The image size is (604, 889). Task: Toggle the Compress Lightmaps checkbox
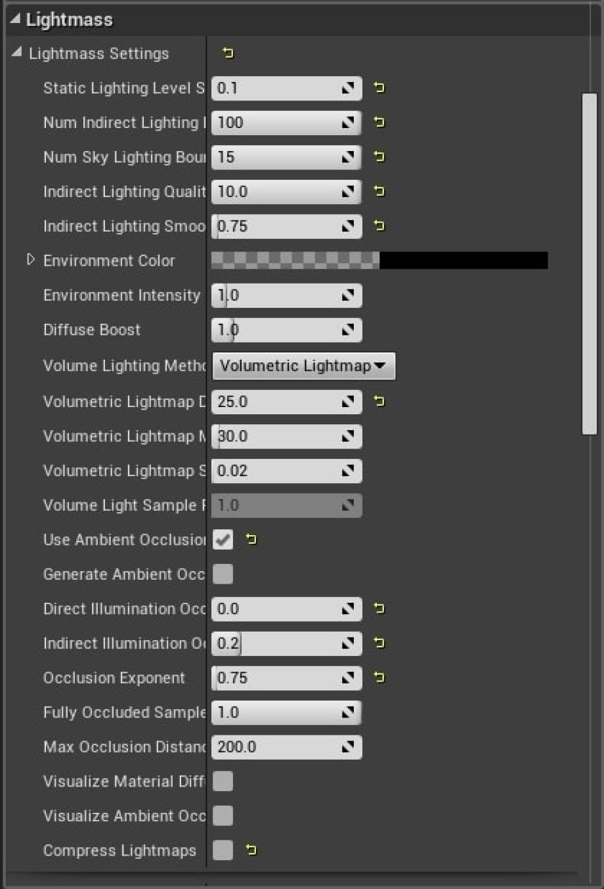click(x=223, y=850)
